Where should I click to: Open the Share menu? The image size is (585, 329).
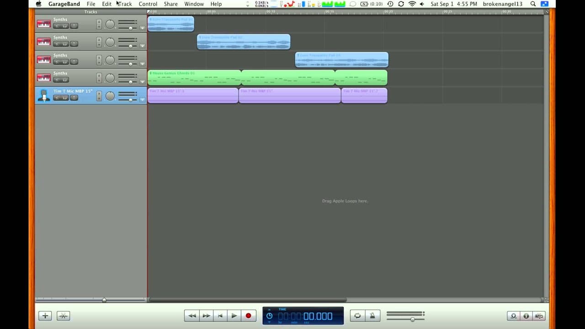point(170,4)
